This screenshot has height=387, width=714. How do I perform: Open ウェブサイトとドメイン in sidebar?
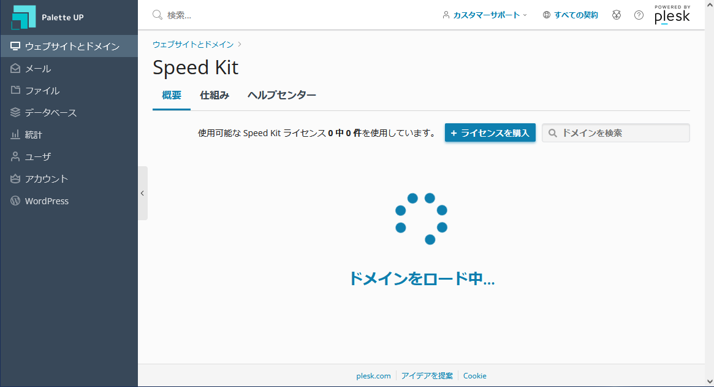[x=69, y=46]
